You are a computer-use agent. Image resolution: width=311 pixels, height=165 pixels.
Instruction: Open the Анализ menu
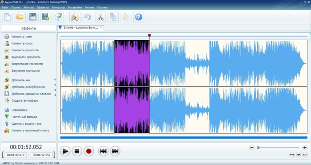[x=89, y=8]
